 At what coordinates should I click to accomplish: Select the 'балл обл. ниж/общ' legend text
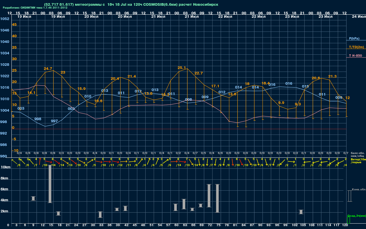click(x=357, y=155)
